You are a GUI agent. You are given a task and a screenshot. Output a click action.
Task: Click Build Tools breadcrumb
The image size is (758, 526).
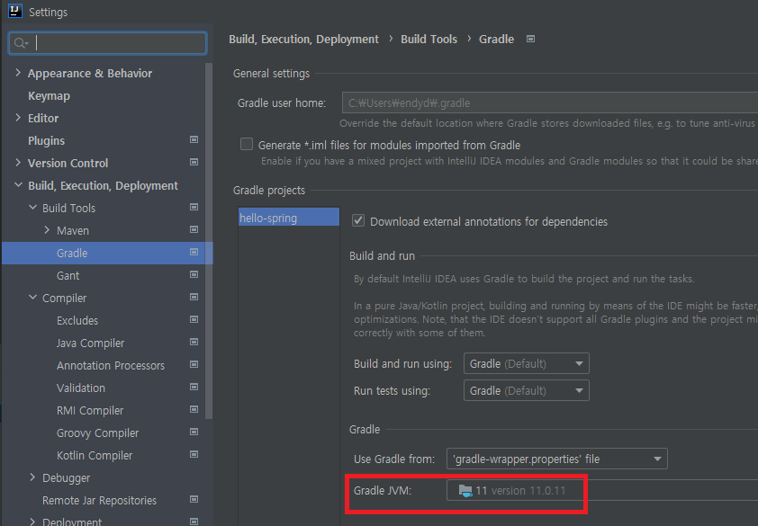429,40
